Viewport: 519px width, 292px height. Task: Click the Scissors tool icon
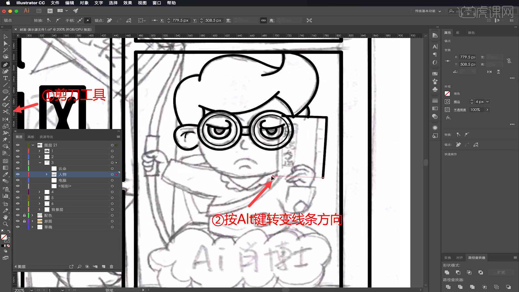click(5, 111)
